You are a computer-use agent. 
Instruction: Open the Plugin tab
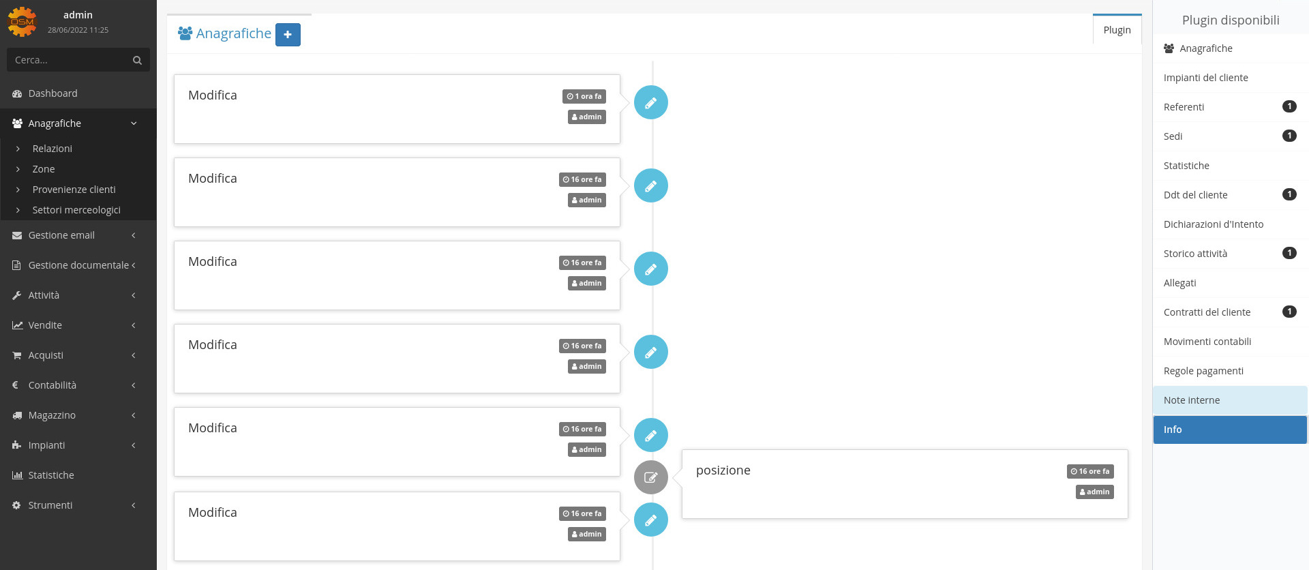point(1117,30)
